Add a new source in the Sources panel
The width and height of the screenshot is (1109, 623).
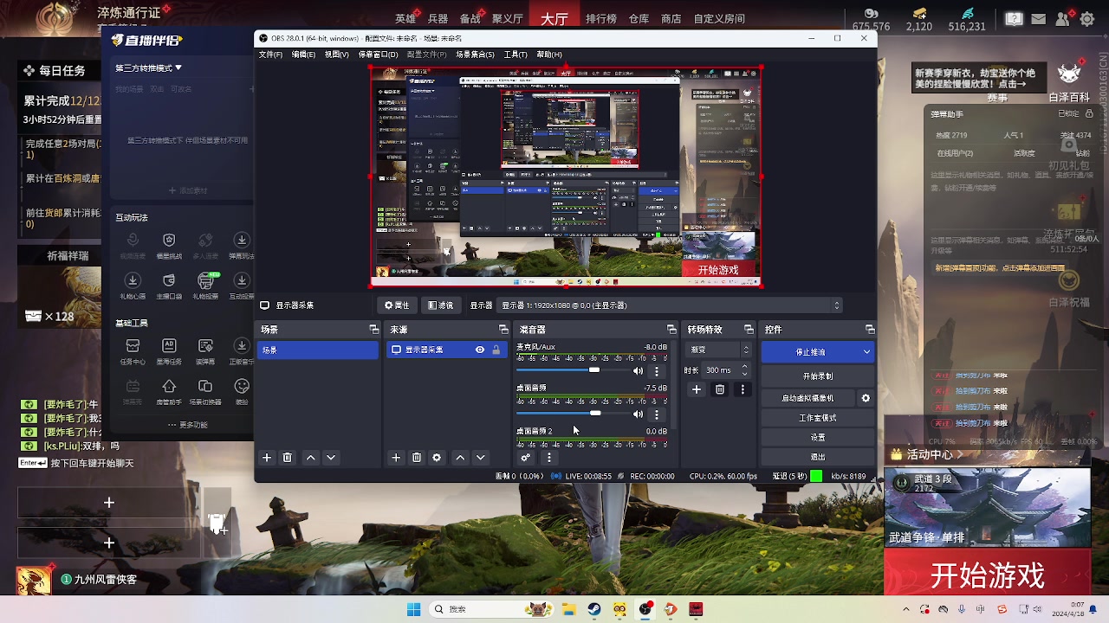pyautogui.click(x=396, y=458)
